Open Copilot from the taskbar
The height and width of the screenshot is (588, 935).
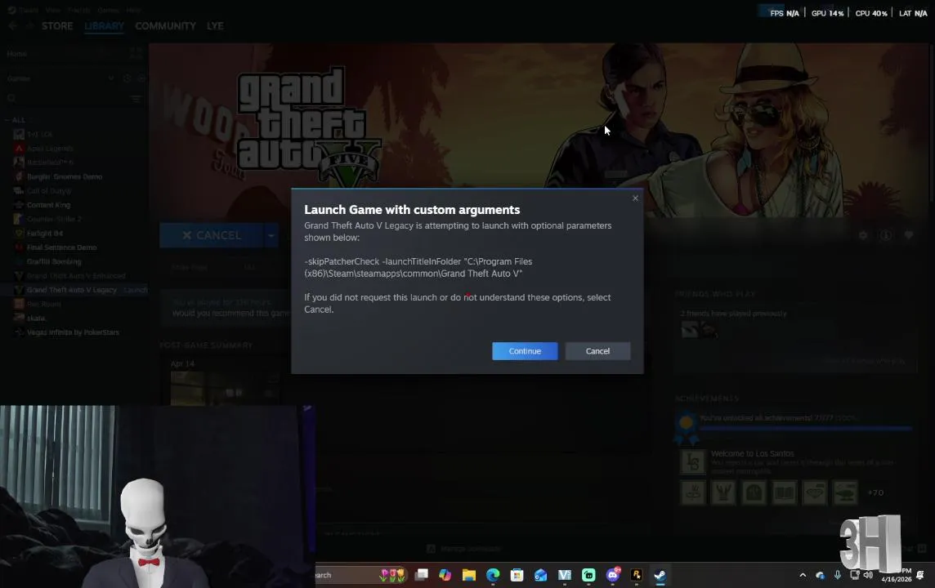point(445,575)
